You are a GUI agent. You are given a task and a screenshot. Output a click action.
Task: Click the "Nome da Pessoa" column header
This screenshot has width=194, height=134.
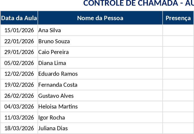[100, 18]
